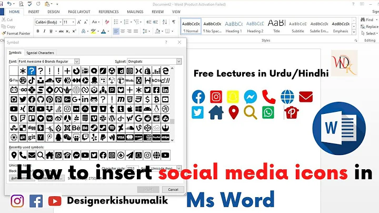Apply the Heading 1 style
The height and width of the screenshot is (213, 379).
(234, 26)
